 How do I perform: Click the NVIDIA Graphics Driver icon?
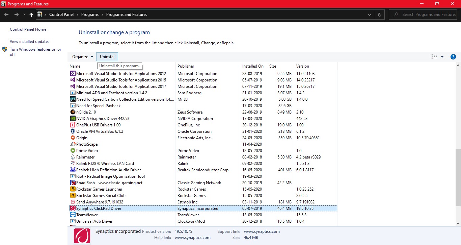[x=73, y=118]
